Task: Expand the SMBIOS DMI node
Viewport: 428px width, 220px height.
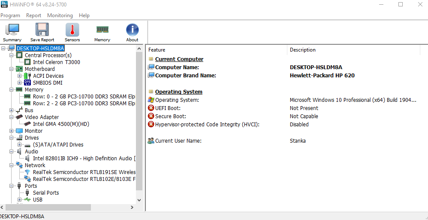Action: pyautogui.click(x=19, y=83)
